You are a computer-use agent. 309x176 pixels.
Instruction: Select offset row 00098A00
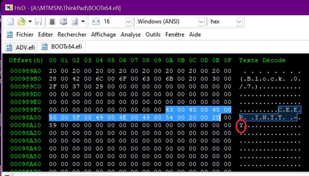[x=26, y=118]
